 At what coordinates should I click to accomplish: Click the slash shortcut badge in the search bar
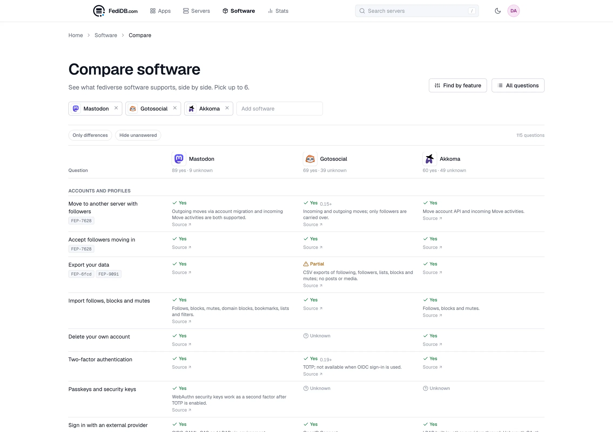[472, 11]
